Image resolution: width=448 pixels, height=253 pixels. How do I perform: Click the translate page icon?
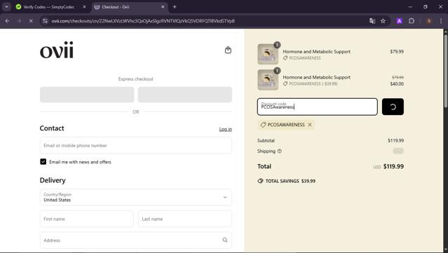point(372,21)
